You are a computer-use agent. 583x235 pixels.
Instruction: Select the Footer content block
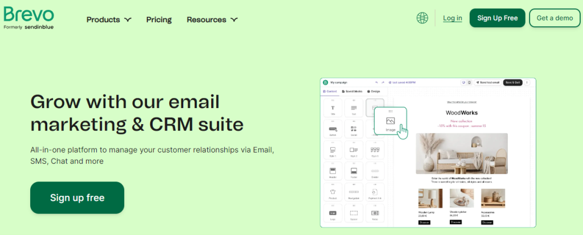[354, 171]
